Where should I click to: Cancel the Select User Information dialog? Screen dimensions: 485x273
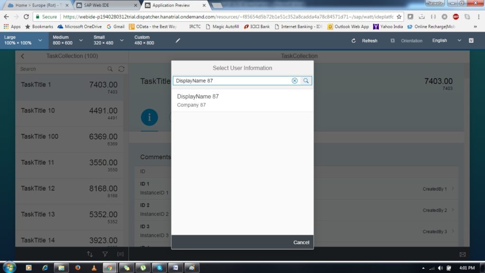coord(301,242)
